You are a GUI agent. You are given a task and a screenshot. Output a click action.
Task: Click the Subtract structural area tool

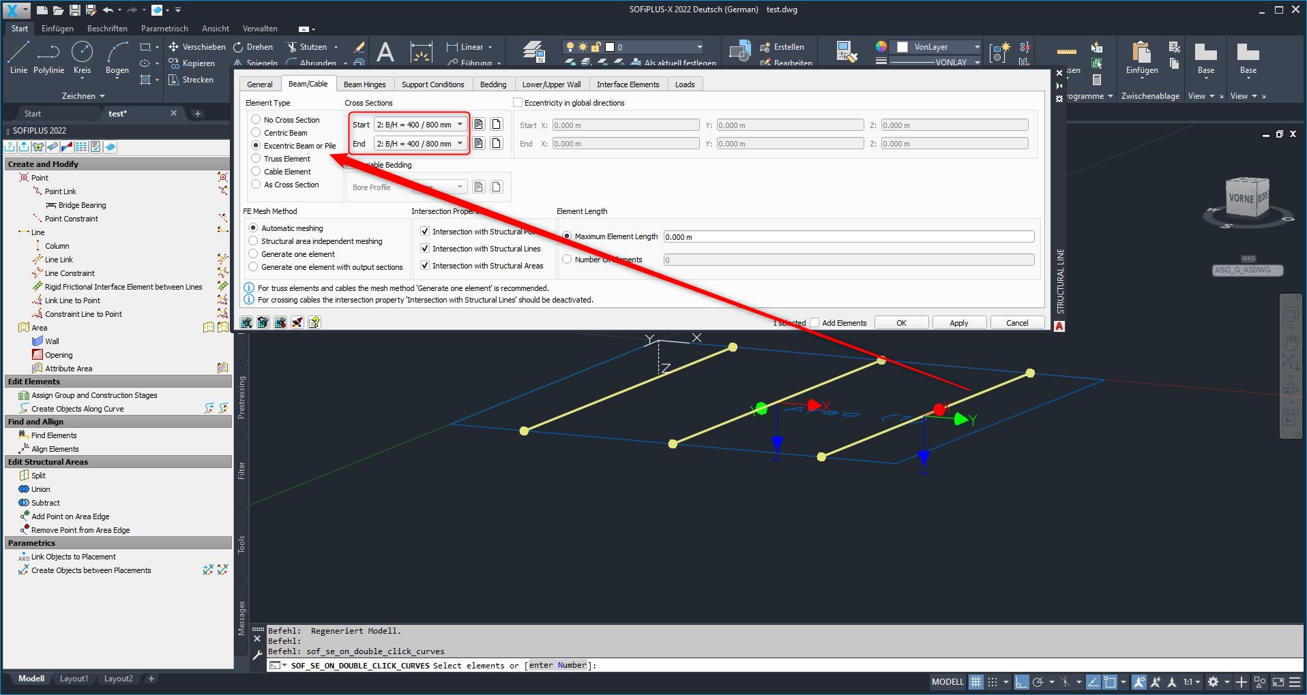coord(45,503)
